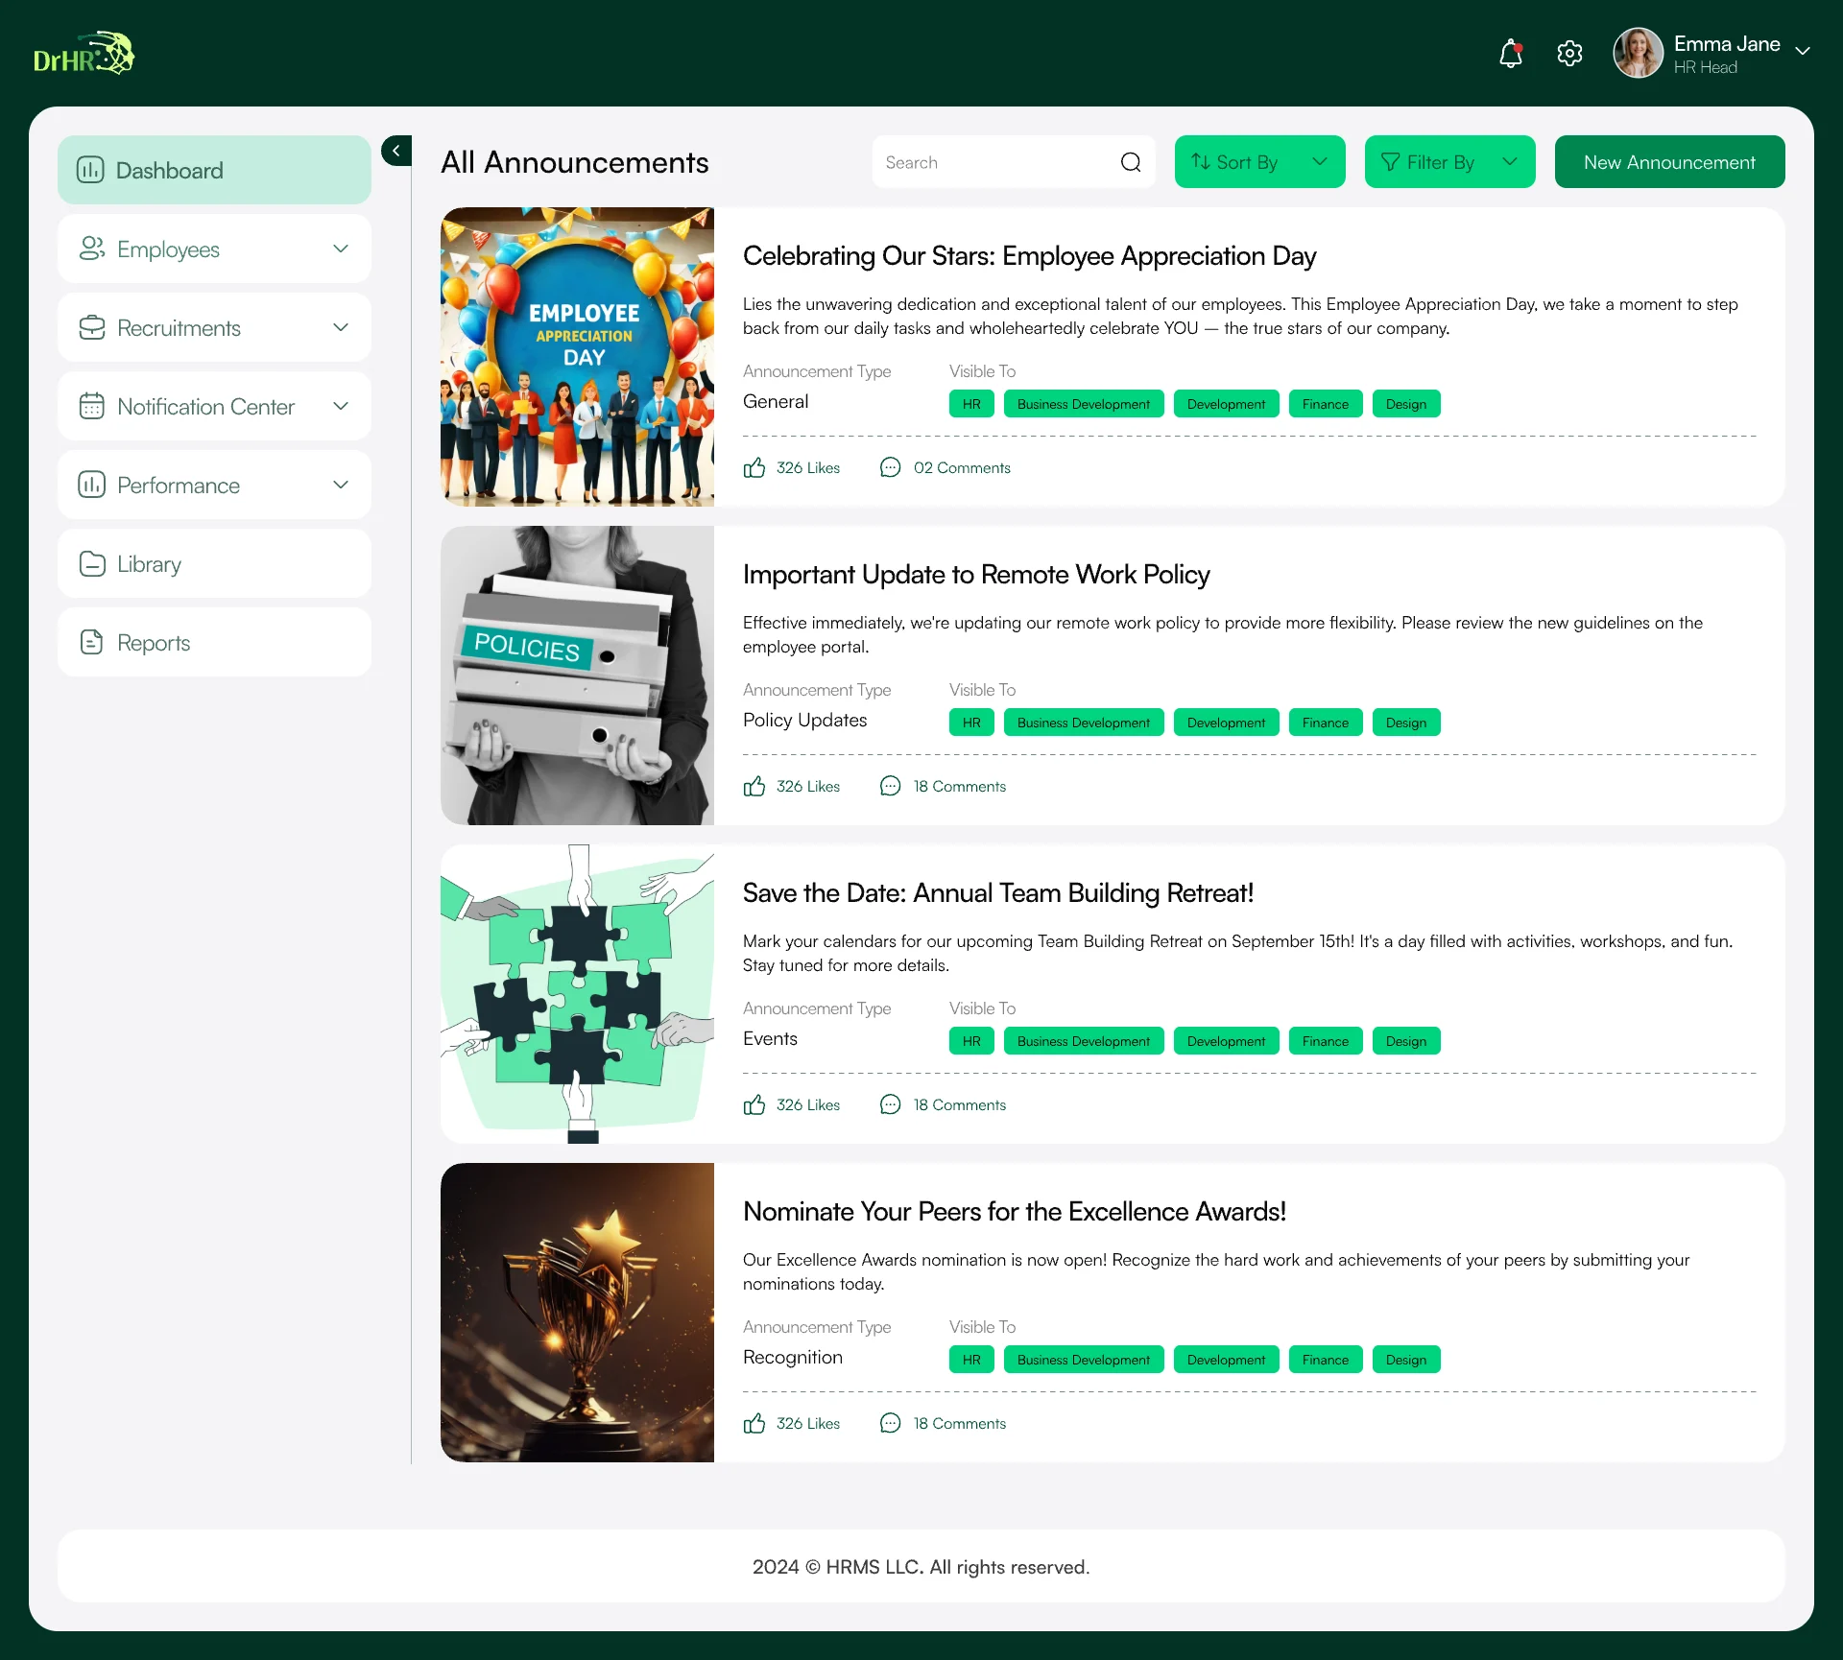Expand the Employees menu chevron
This screenshot has height=1660, width=1843.
341,249
